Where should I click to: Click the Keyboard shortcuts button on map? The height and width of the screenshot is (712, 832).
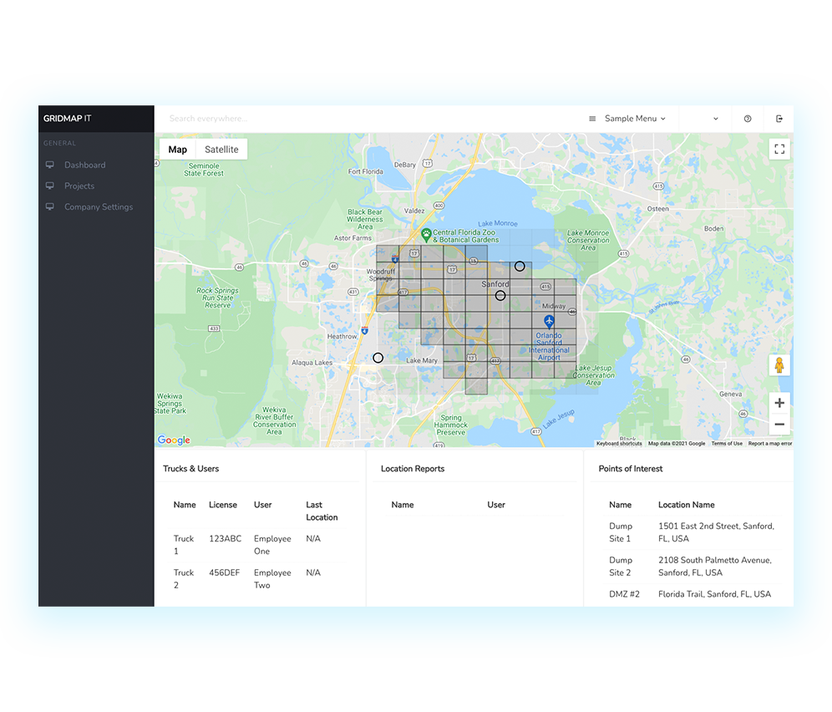pyautogui.click(x=619, y=444)
